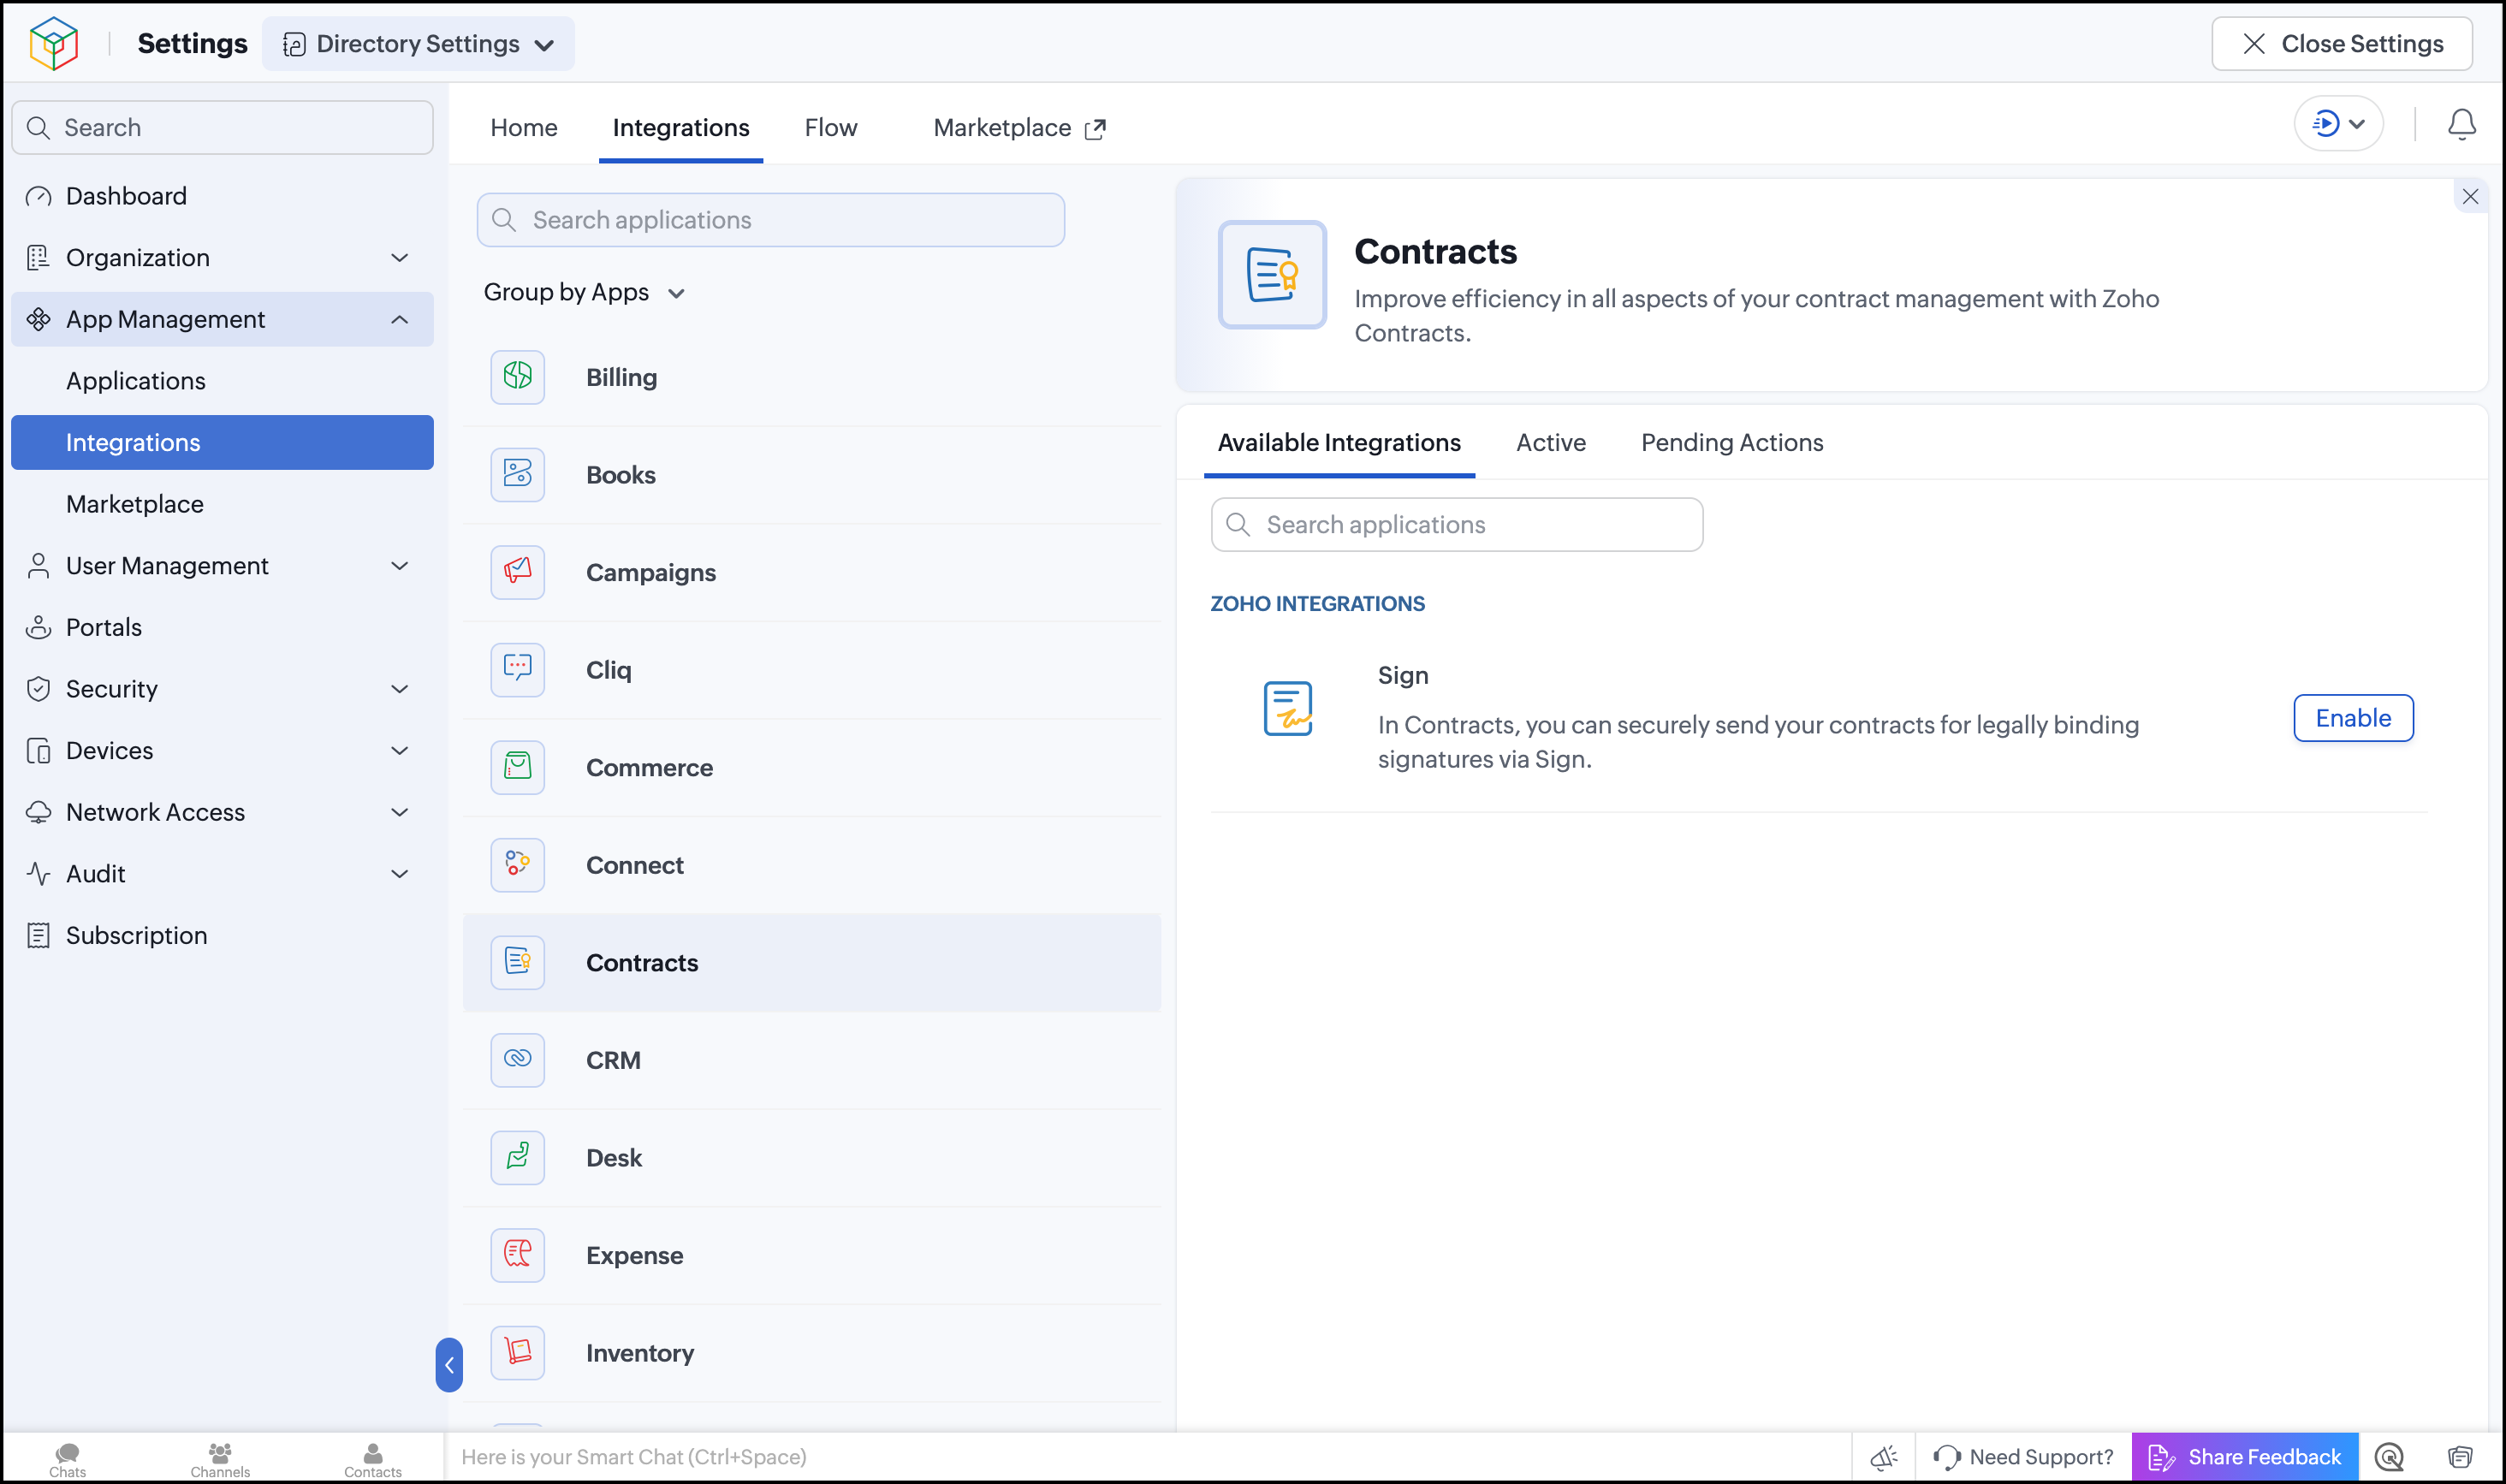2506x1484 pixels.
Task: Click the Campaigns megaphone icon
Action: (x=517, y=572)
